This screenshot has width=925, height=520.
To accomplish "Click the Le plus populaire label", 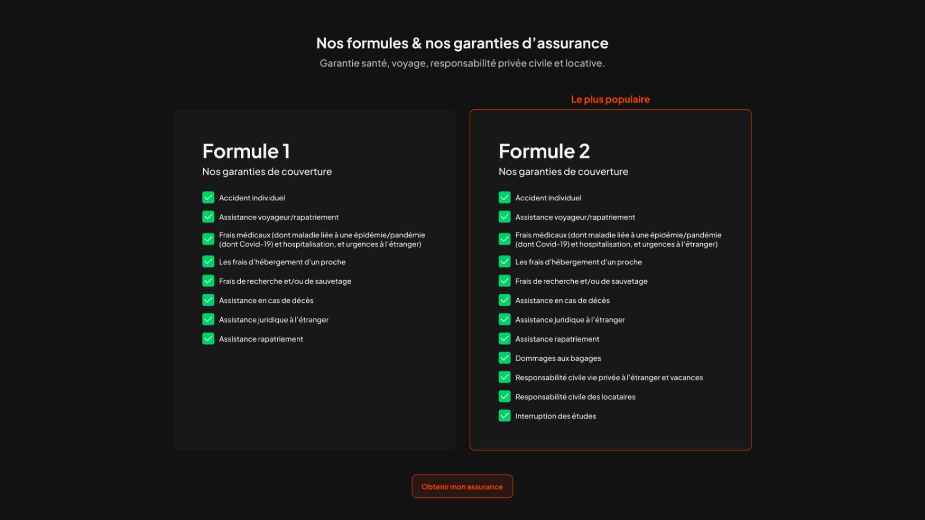I will [610, 99].
